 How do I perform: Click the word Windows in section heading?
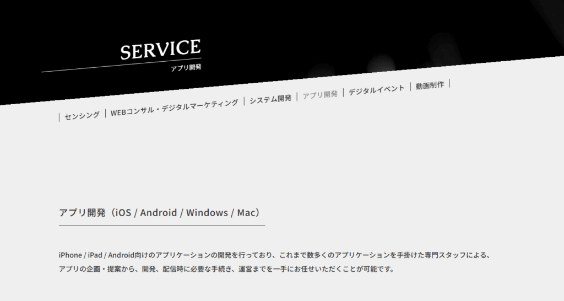pos(207,213)
